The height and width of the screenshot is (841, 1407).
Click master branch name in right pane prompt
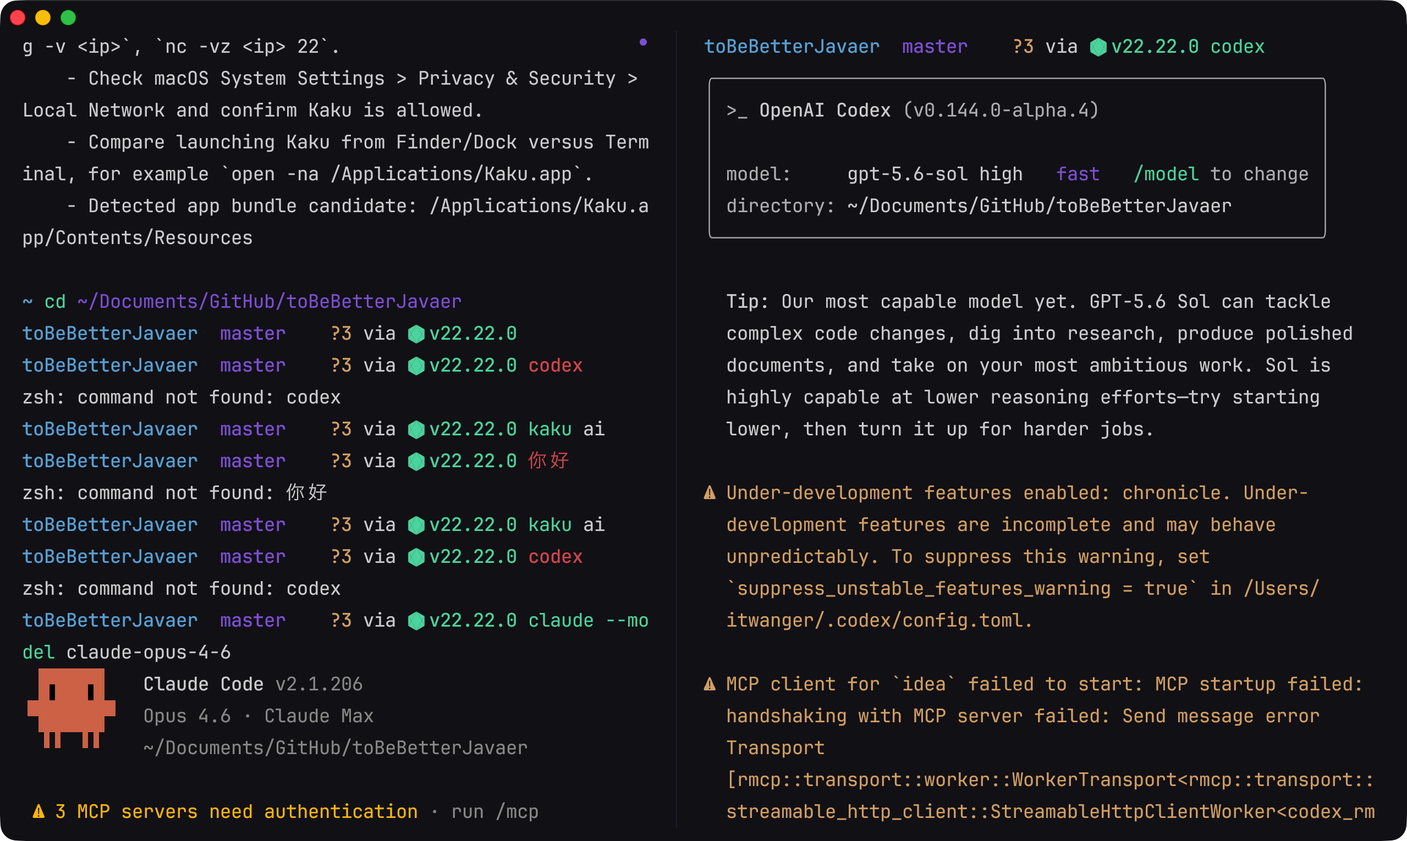tap(935, 47)
